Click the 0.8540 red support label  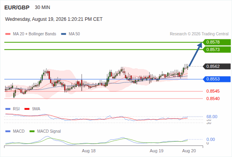(x=213, y=99)
